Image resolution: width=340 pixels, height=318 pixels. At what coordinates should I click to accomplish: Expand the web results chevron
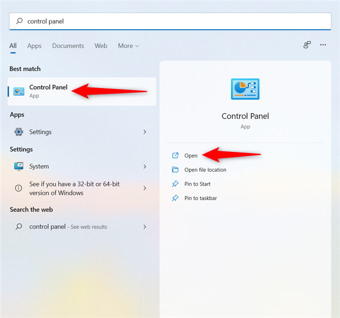(145, 227)
